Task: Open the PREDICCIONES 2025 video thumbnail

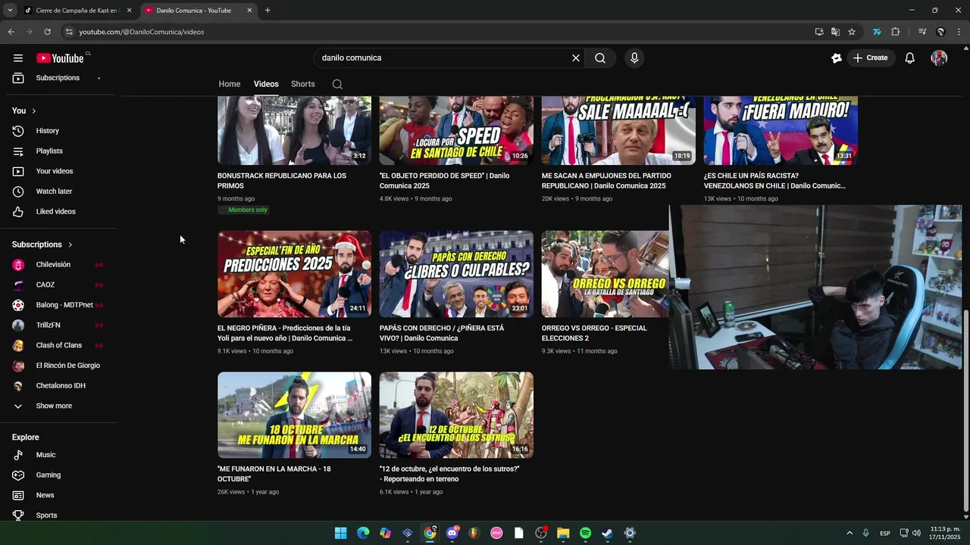Action: point(295,274)
